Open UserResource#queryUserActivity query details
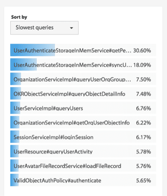Image resolution: width=167 pixels, height=196 pixels. point(83,151)
